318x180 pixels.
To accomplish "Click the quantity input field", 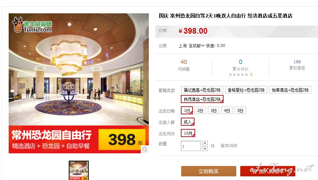I will [191, 146].
